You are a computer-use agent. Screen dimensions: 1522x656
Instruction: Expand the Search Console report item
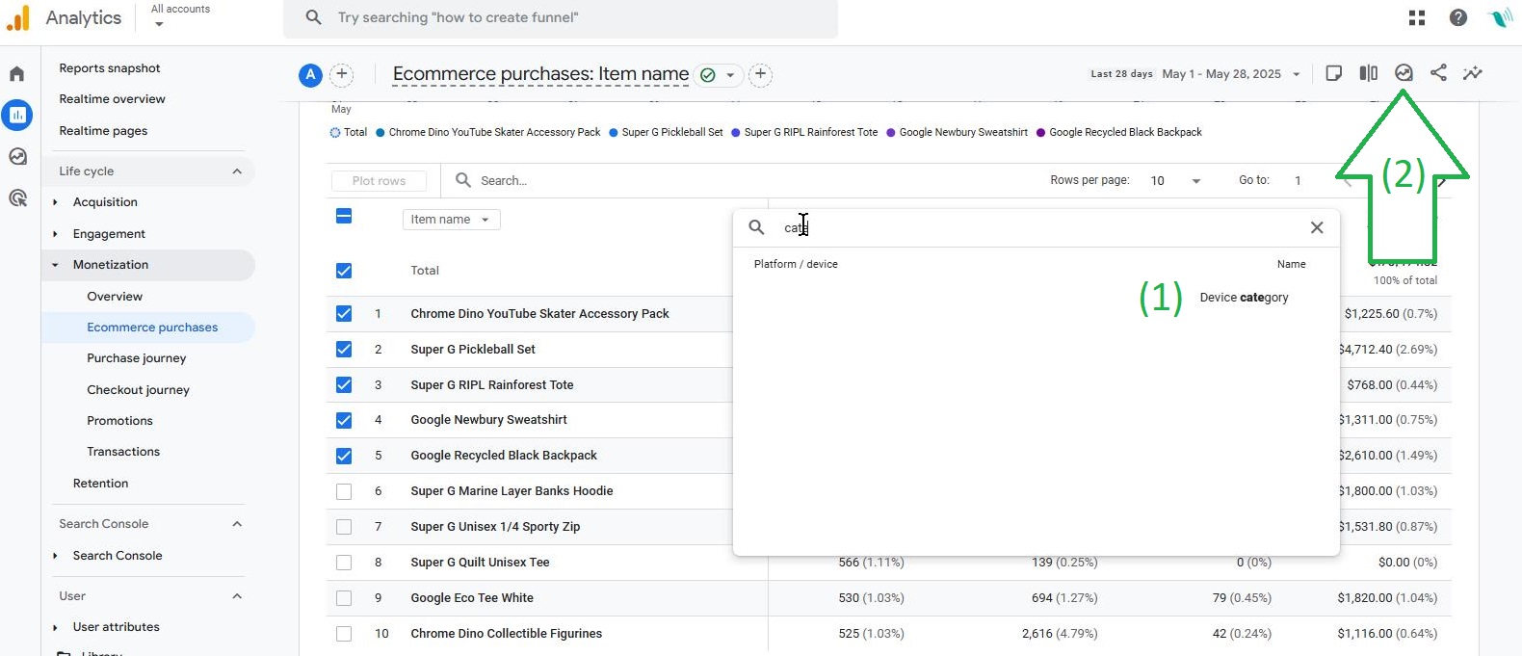[x=55, y=556]
